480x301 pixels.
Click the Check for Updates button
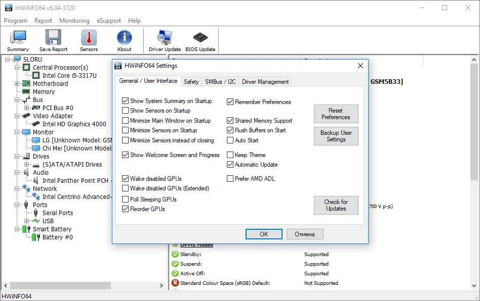[336, 205]
